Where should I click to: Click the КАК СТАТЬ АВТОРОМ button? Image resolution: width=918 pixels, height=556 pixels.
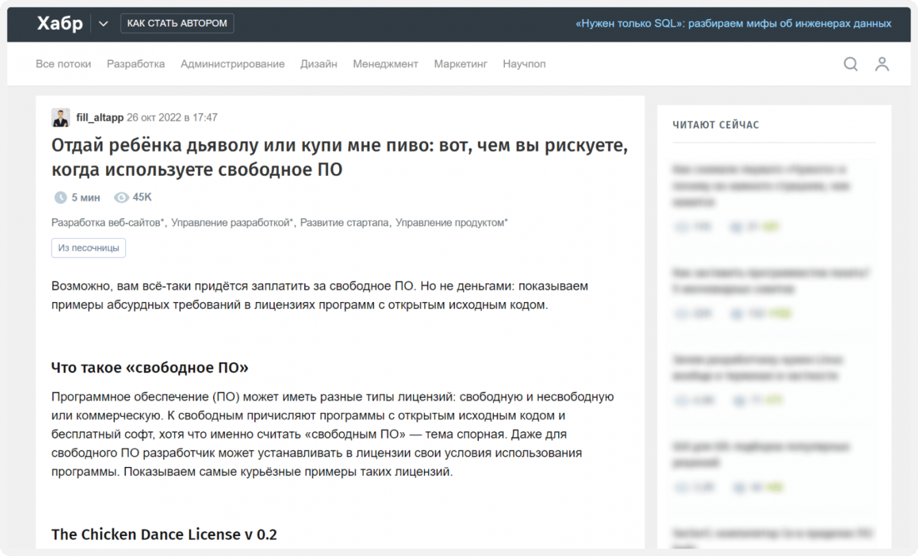tap(177, 23)
